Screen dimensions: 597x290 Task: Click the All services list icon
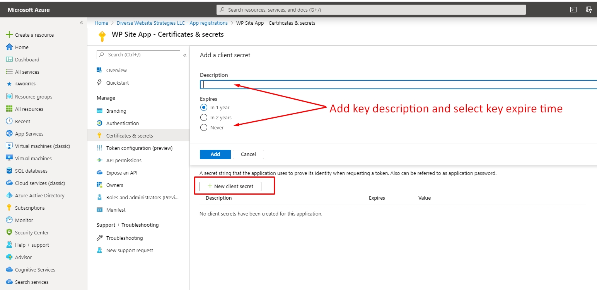click(9, 72)
